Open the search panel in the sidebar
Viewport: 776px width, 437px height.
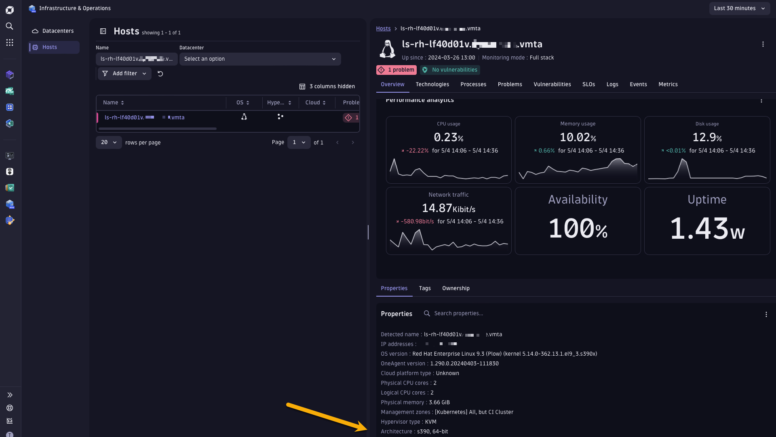[x=10, y=26]
